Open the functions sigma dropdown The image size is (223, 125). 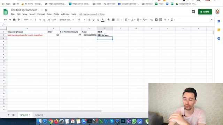point(173,20)
